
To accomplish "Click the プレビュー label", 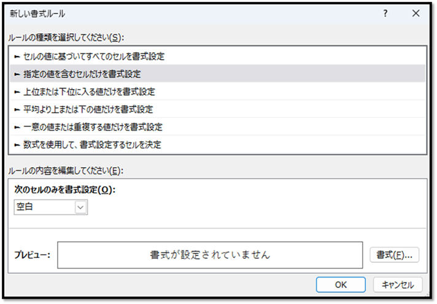I will pos(32,254).
